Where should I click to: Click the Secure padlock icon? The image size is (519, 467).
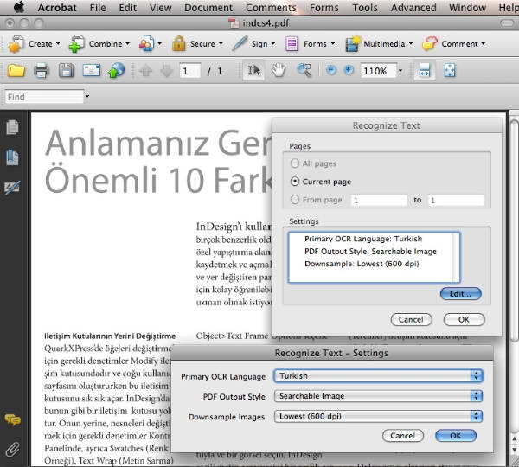click(179, 44)
